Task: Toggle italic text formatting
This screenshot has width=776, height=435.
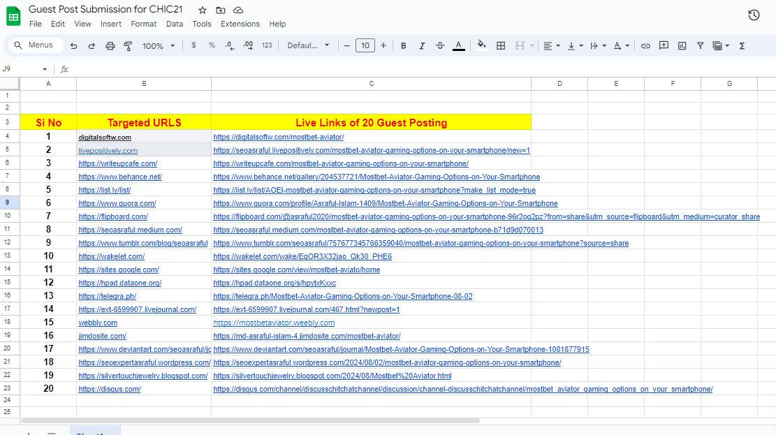Action: [x=421, y=46]
